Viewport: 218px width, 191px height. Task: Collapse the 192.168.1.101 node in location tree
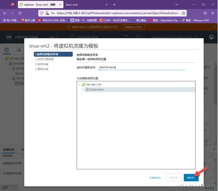click(x=79, y=84)
